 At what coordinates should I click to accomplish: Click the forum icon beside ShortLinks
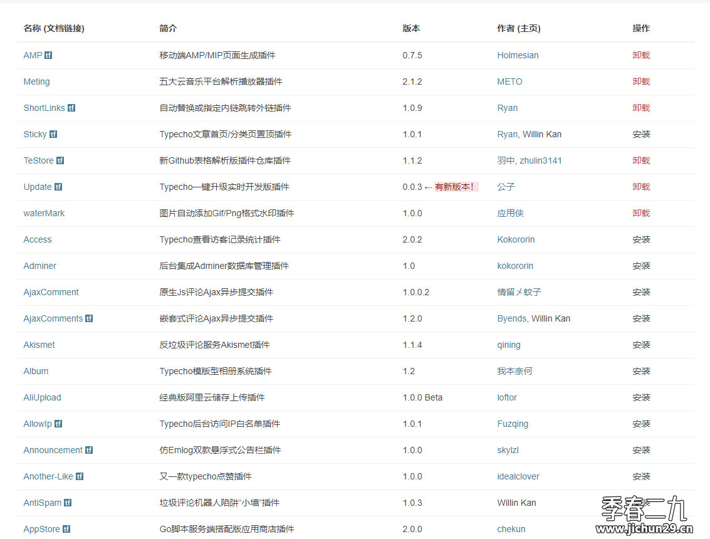71,108
